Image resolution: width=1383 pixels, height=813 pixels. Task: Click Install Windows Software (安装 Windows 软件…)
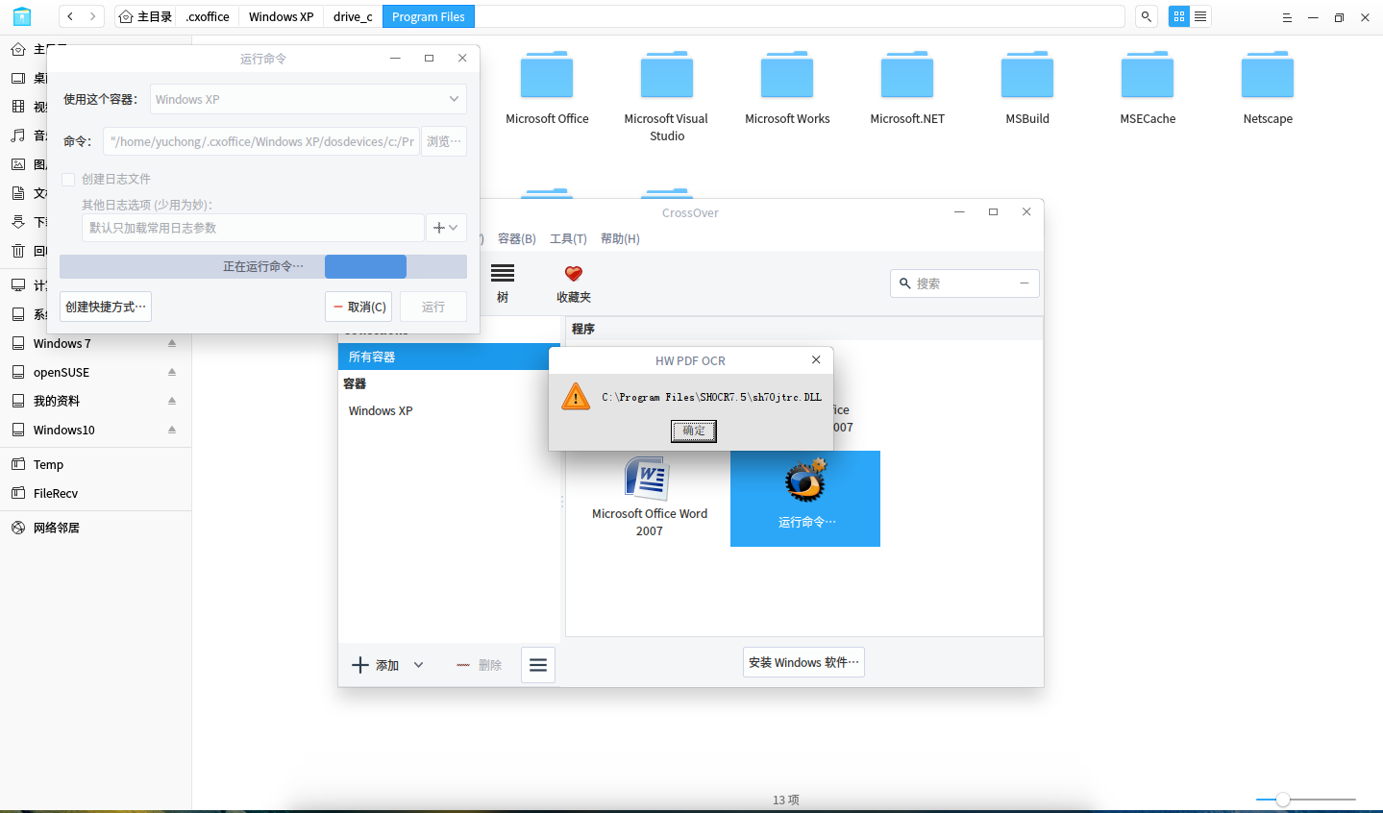click(803, 662)
